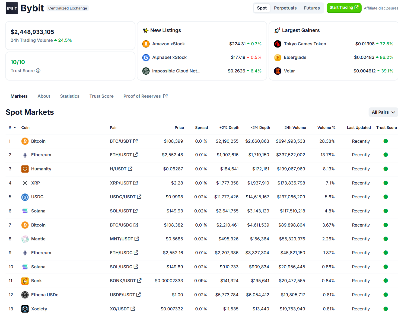Click the $694,993,538 volume cell
Screen dimensions: 398x315
[x=290, y=141]
